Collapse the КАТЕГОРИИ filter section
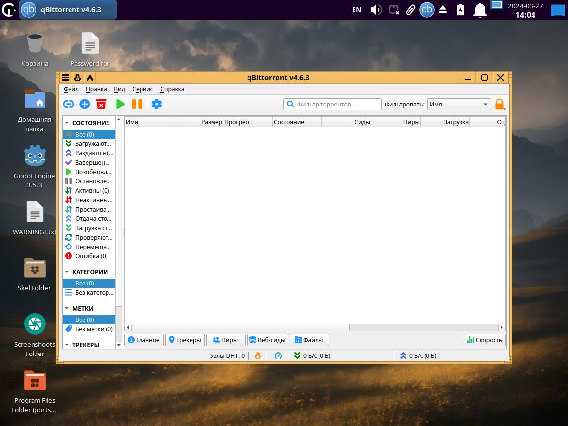Image resolution: width=568 pixels, height=426 pixels. coord(67,272)
